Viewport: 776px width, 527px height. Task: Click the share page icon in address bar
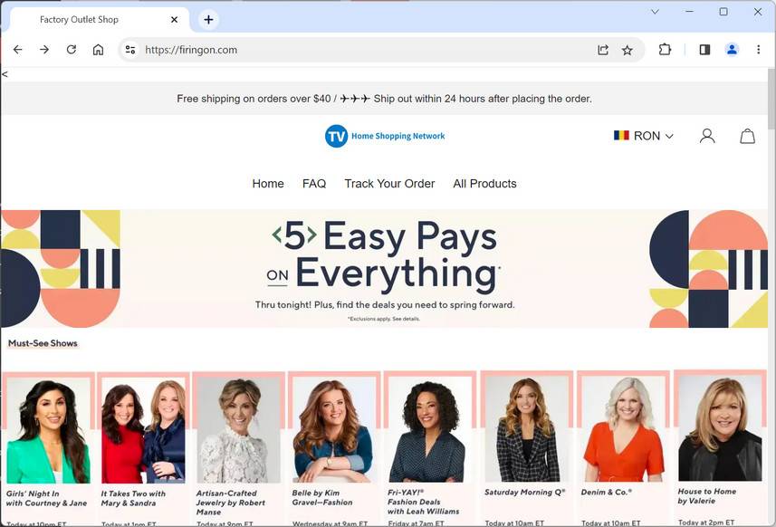tap(603, 50)
